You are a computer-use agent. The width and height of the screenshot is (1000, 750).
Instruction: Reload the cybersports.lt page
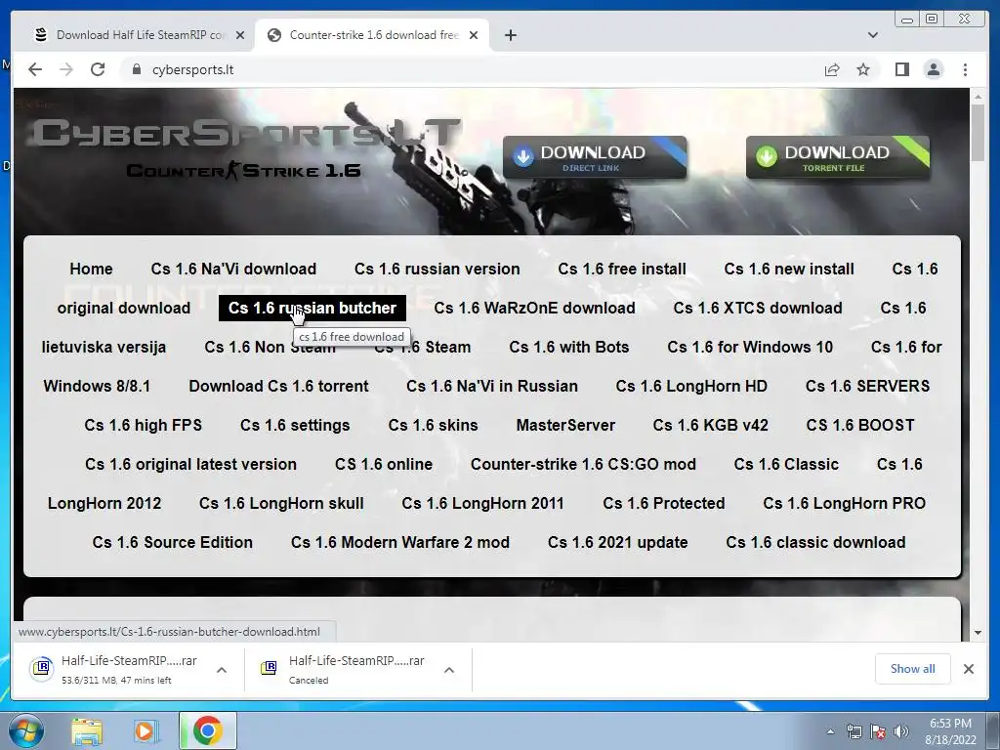[x=98, y=69]
